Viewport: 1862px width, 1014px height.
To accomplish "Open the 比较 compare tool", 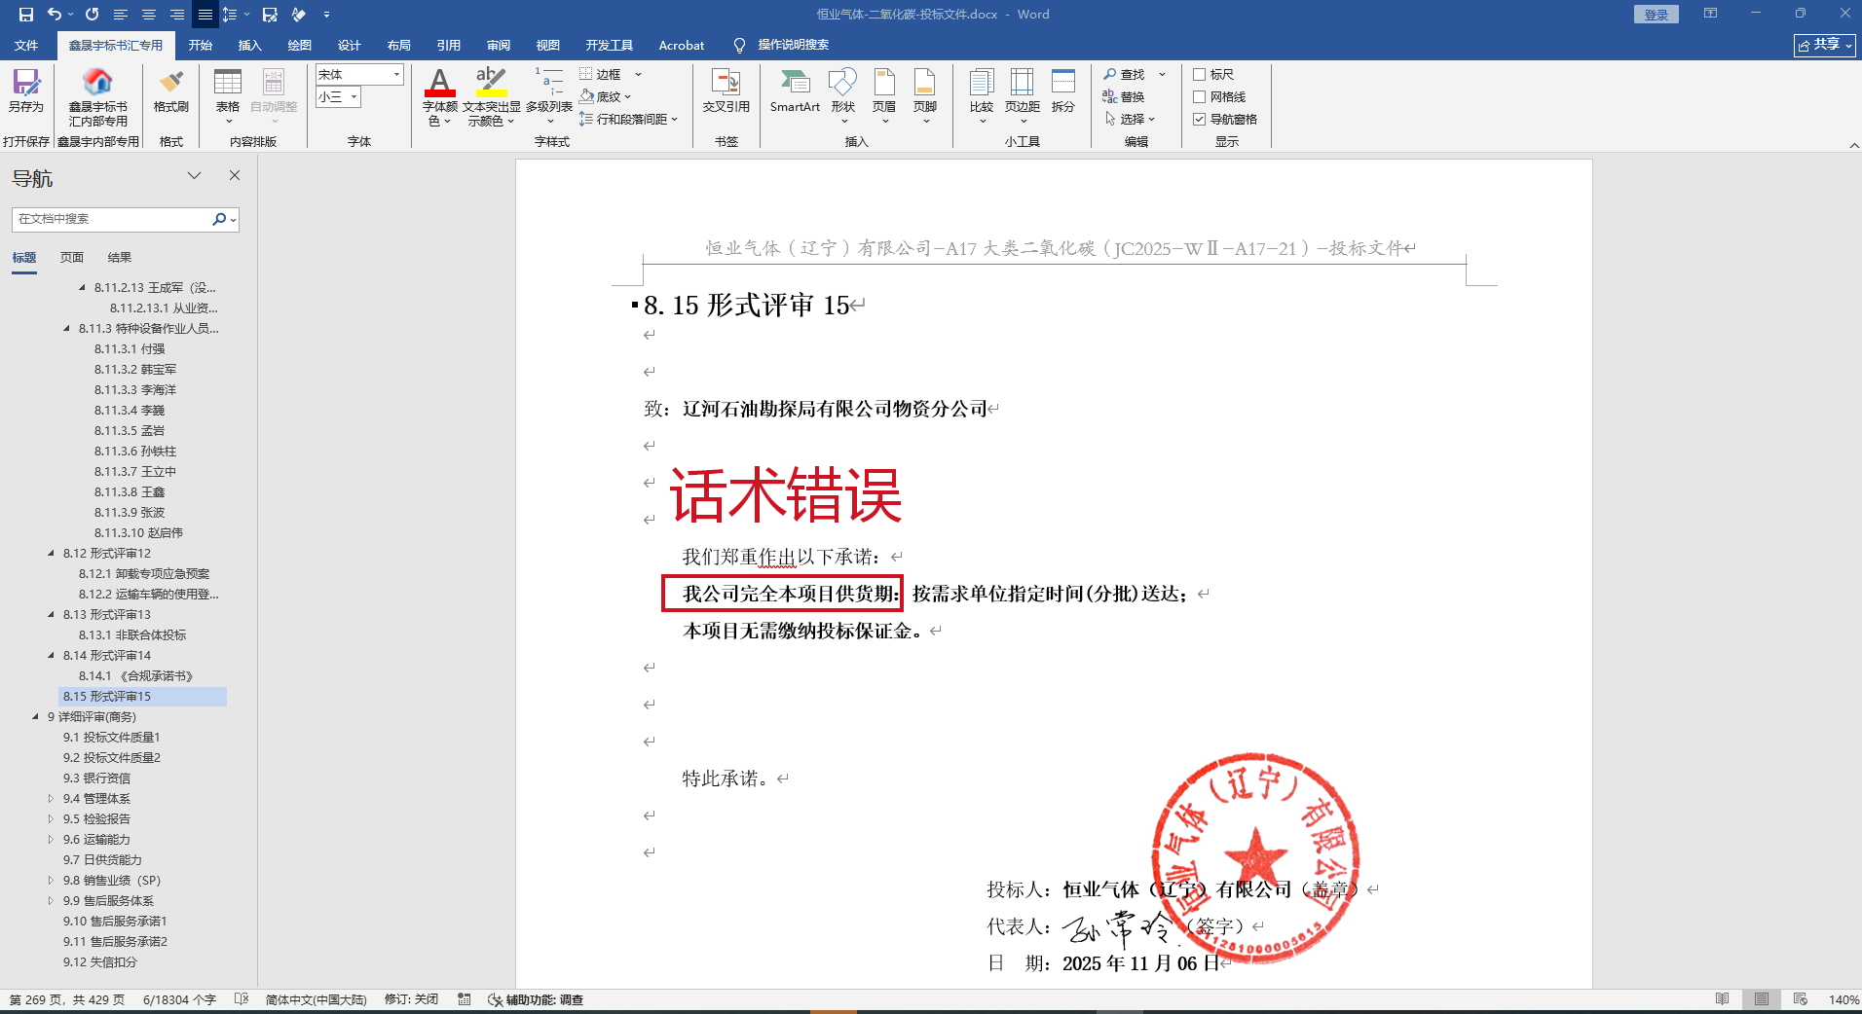I will click(982, 96).
